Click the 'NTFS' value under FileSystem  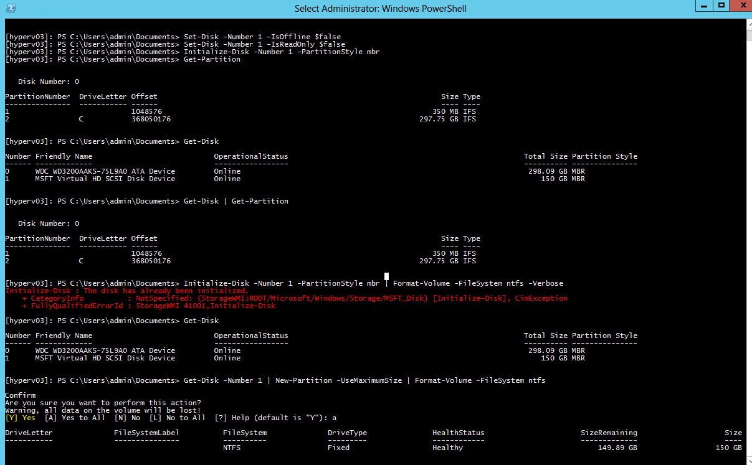232,448
